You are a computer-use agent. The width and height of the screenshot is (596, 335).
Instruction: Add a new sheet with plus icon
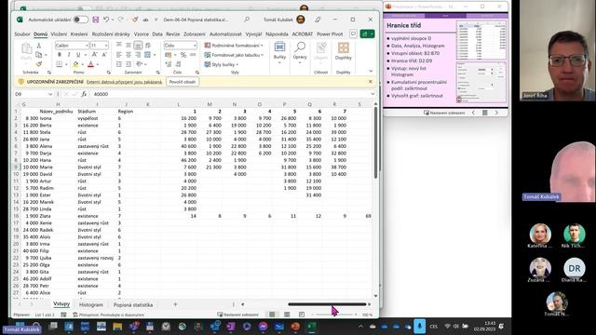175,304
